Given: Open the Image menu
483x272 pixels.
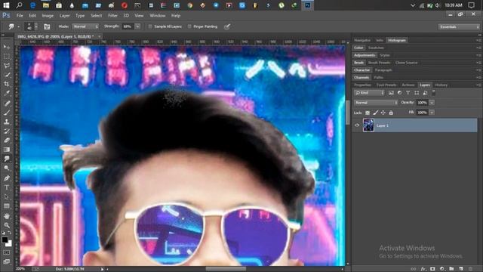Looking at the screenshot, I should (48, 15).
